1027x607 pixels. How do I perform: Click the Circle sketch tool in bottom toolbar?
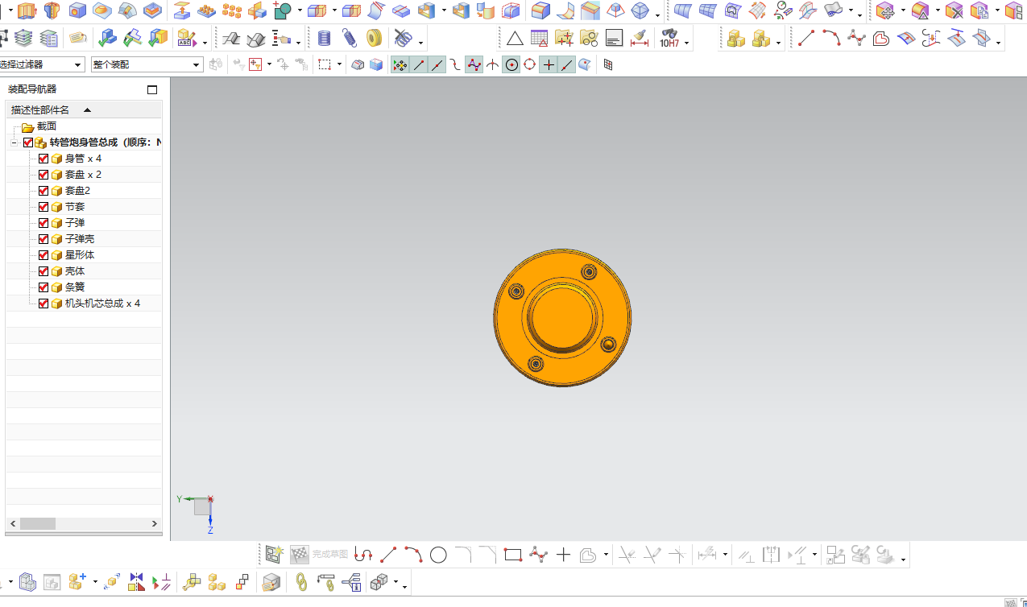click(438, 555)
